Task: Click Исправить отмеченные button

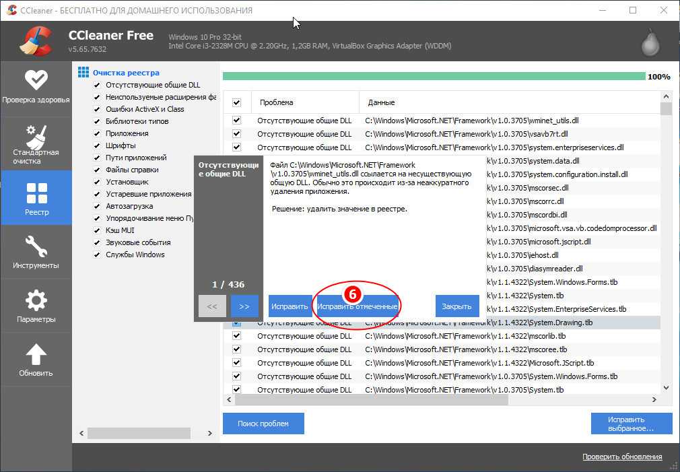Action: click(x=357, y=306)
